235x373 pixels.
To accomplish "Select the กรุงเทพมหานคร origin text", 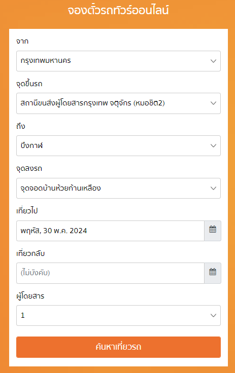I will coord(46,61).
